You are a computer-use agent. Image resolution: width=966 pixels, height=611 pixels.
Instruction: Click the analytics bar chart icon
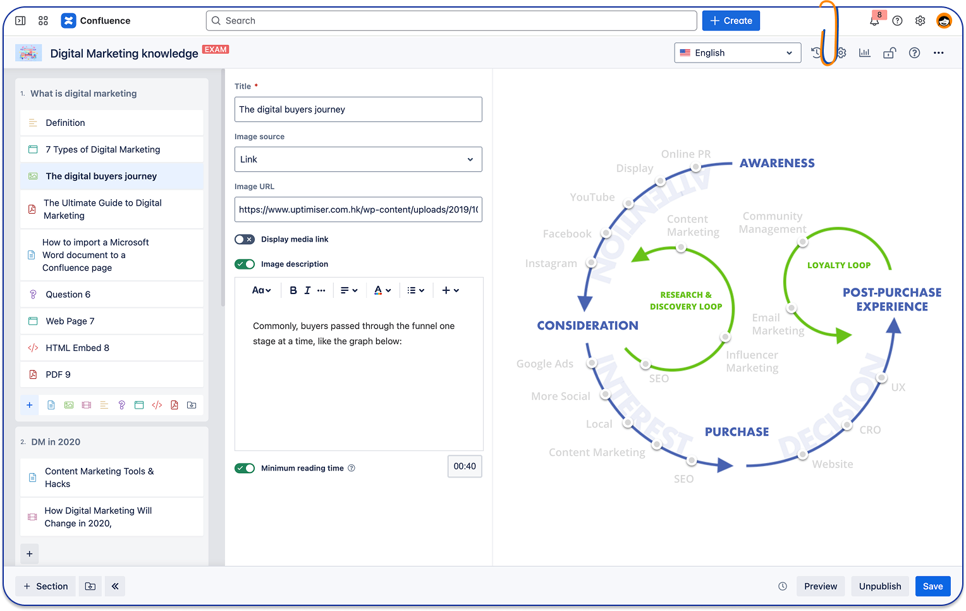(864, 53)
